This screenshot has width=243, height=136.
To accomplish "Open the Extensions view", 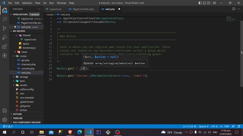I will coord(5,46).
